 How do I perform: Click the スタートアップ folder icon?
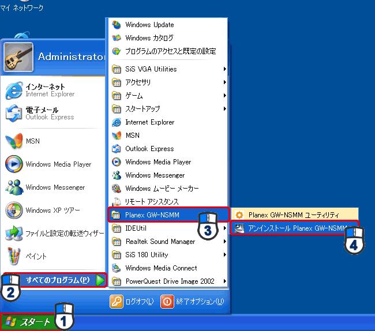117,109
